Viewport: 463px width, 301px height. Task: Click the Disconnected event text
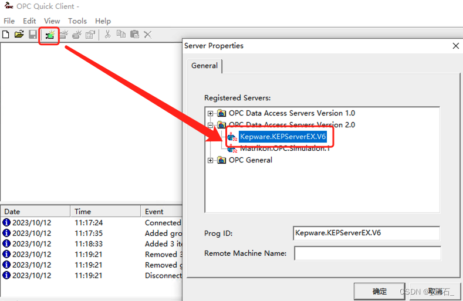tap(163, 276)
